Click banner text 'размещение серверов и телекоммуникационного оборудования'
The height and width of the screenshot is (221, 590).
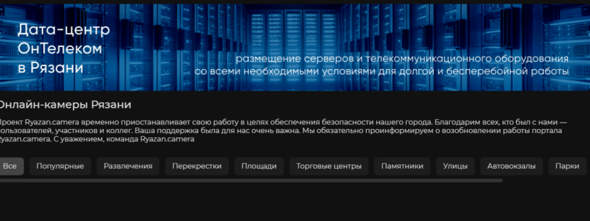coord(402,59)
